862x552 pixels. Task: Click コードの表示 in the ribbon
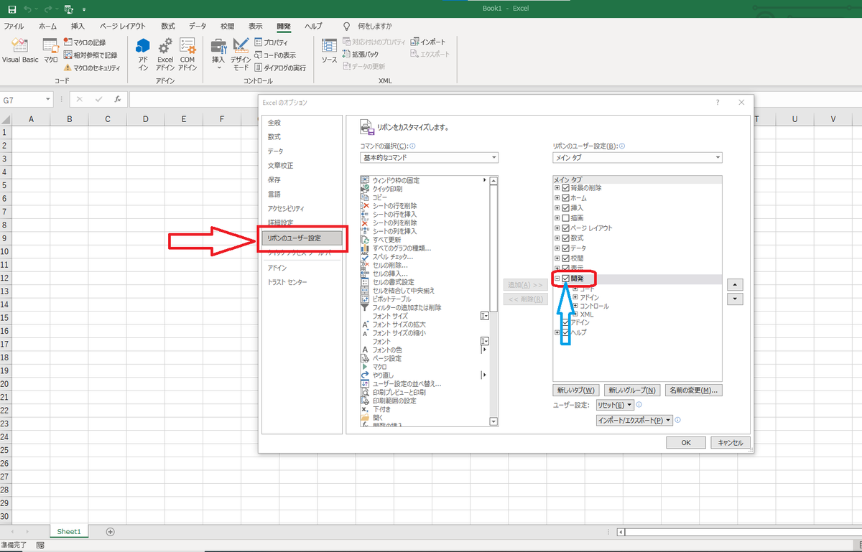pyautogui.click(x=274, y=55)
